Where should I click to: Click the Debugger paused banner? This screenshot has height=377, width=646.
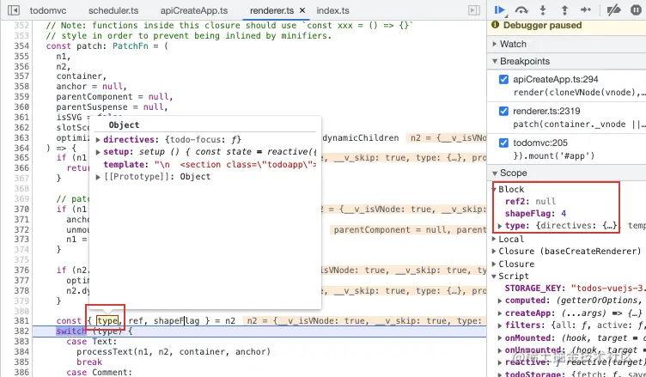[566, 26]
